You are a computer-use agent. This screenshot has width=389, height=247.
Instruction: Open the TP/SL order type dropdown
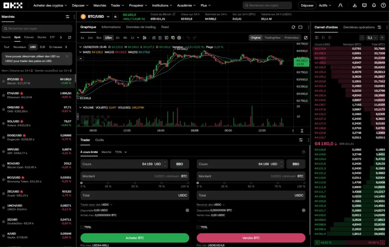(121, 152)
